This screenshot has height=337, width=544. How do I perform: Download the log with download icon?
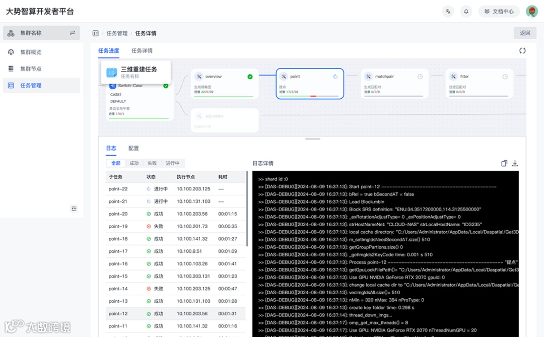pos(515,163)
